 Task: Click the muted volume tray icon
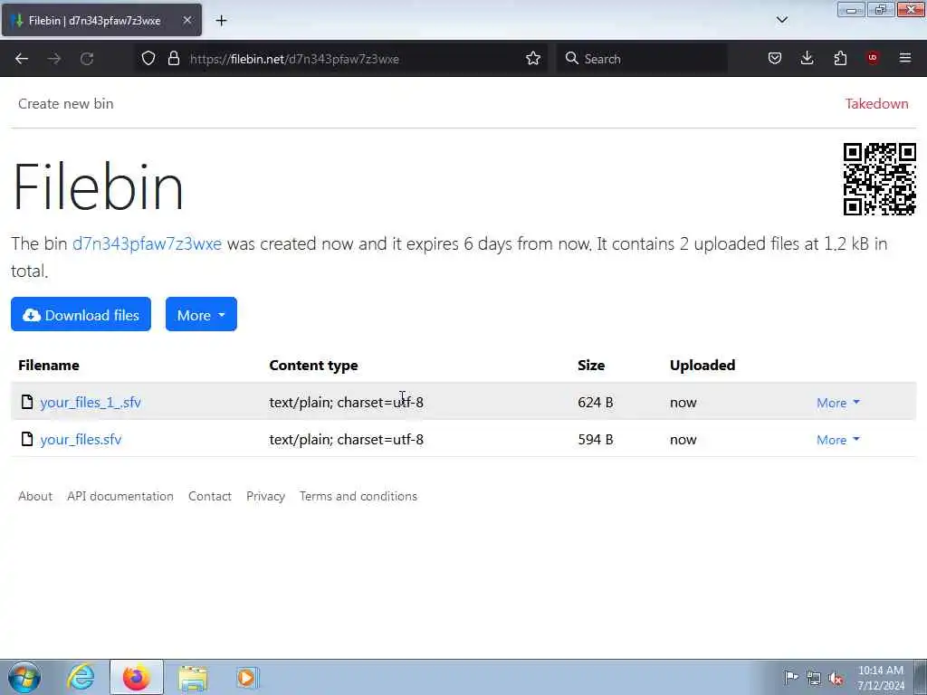[836, 678]
